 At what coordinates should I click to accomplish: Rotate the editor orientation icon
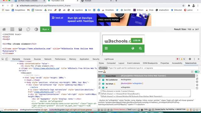(28, 29)
